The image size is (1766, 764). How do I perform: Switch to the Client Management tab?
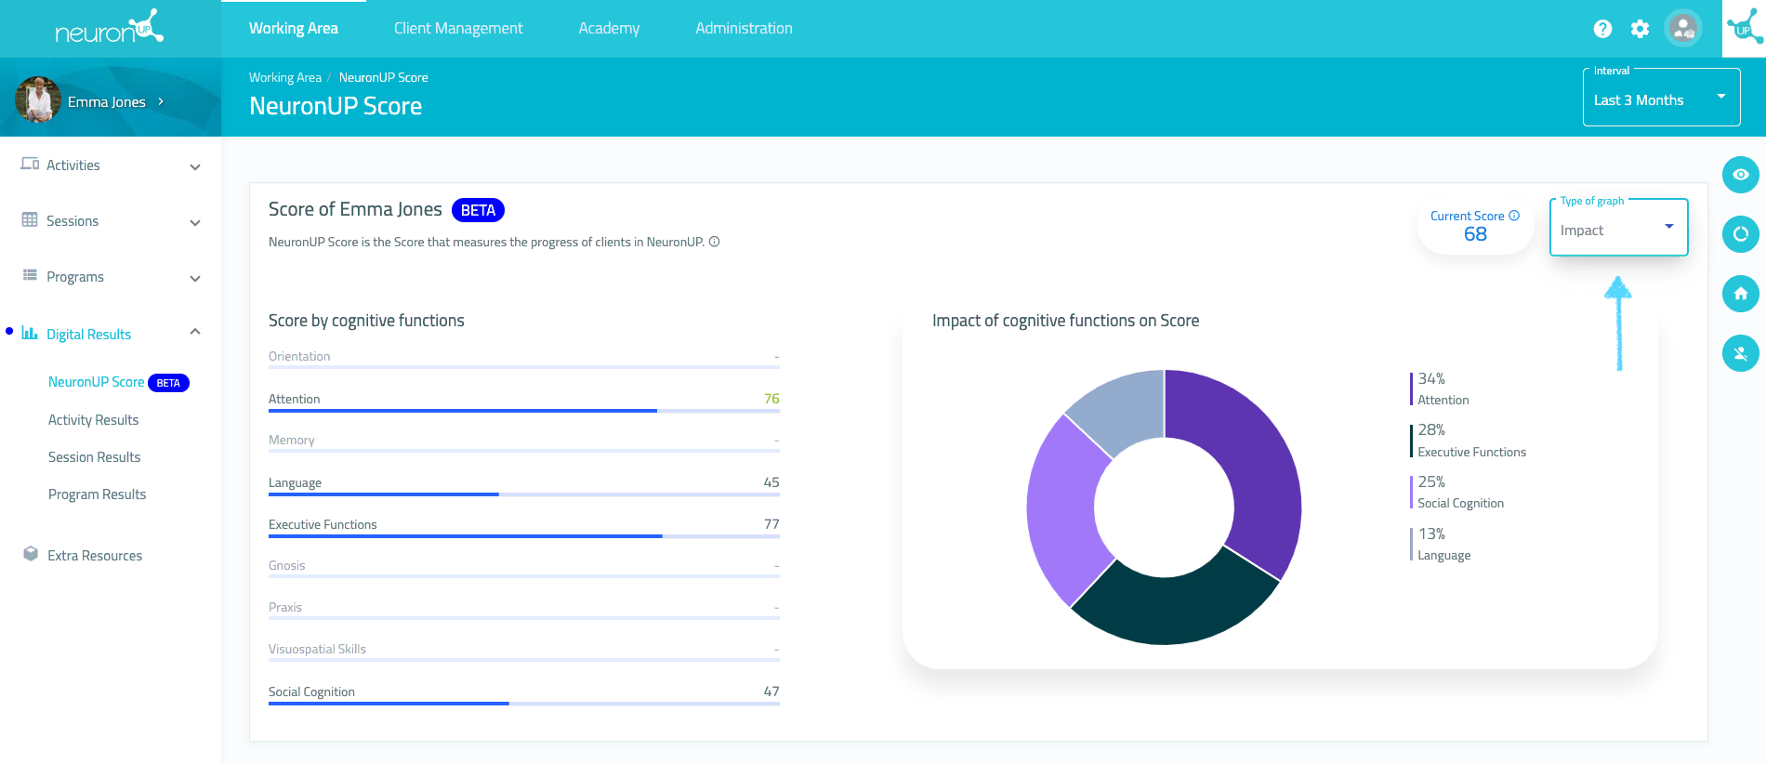[458, 29]
